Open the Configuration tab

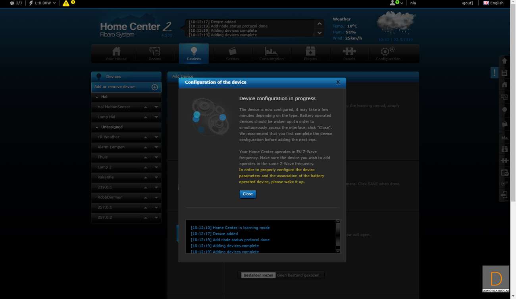388,54
